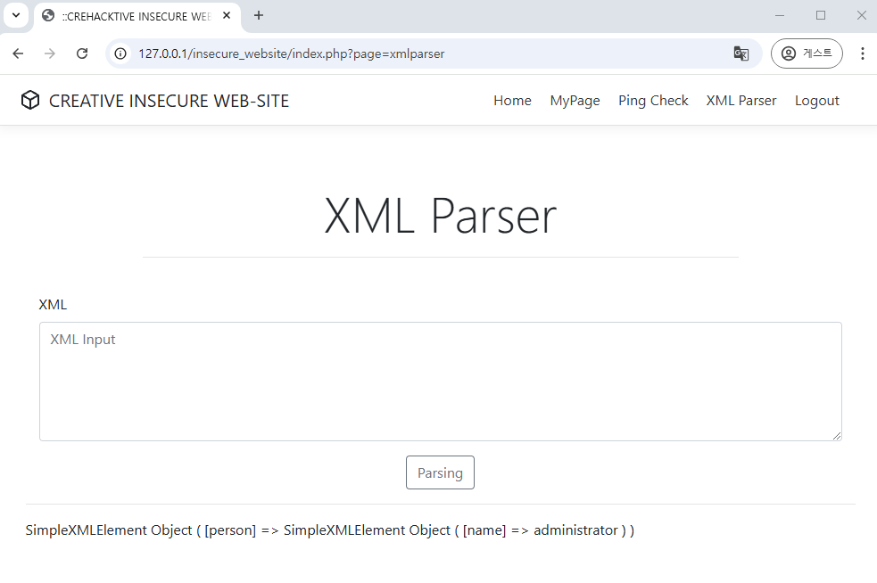Click the Logout nav link
The image size is (877, 583).
point(817,101)
